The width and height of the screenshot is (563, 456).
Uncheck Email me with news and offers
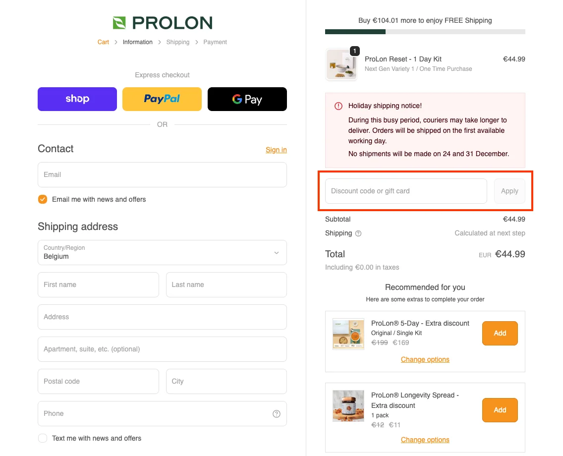coord(43,199)
